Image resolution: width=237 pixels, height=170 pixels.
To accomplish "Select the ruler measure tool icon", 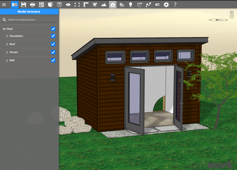I will [86, 5].
